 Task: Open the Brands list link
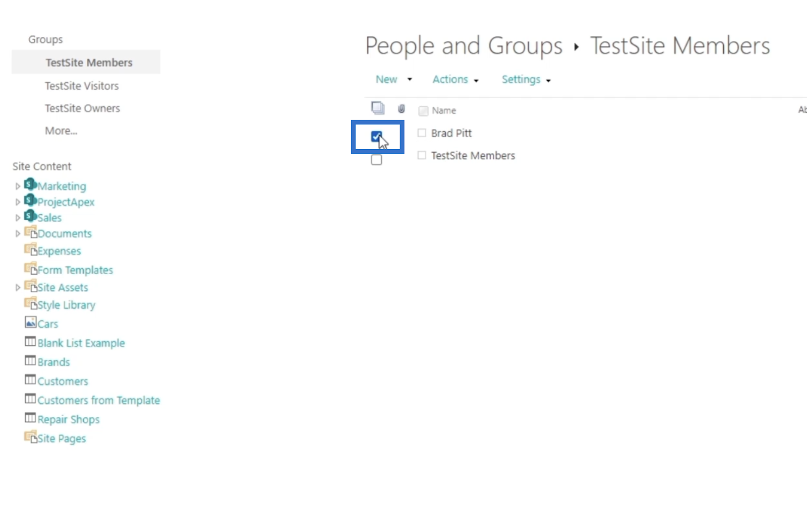(53, 362)
